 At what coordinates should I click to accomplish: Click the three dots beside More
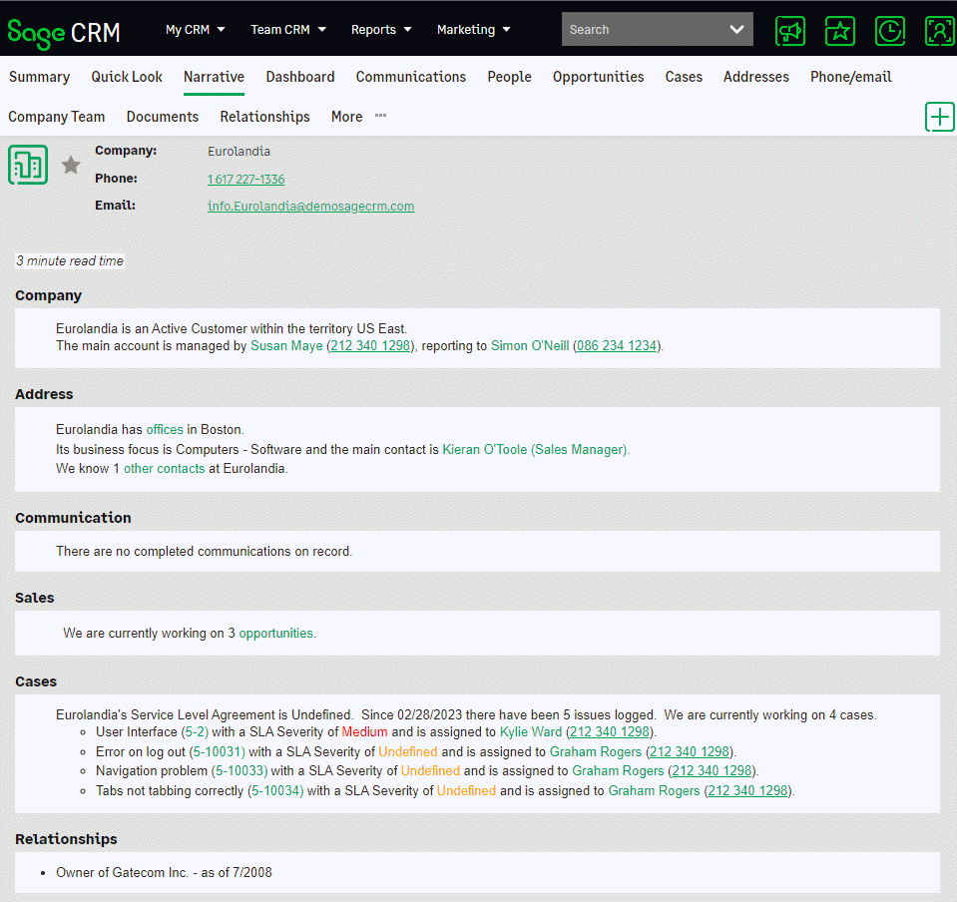[x=381, y=116]
